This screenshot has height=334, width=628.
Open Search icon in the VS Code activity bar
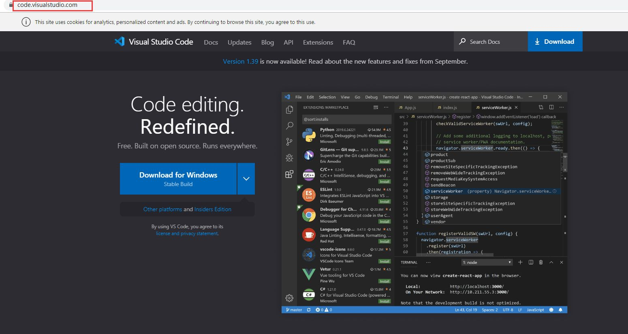pos(289,126)
